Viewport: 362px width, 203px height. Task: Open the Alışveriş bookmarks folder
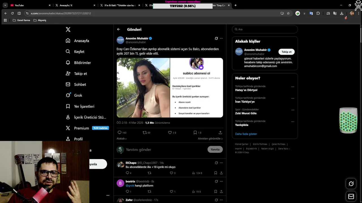[x=40, y=20]
